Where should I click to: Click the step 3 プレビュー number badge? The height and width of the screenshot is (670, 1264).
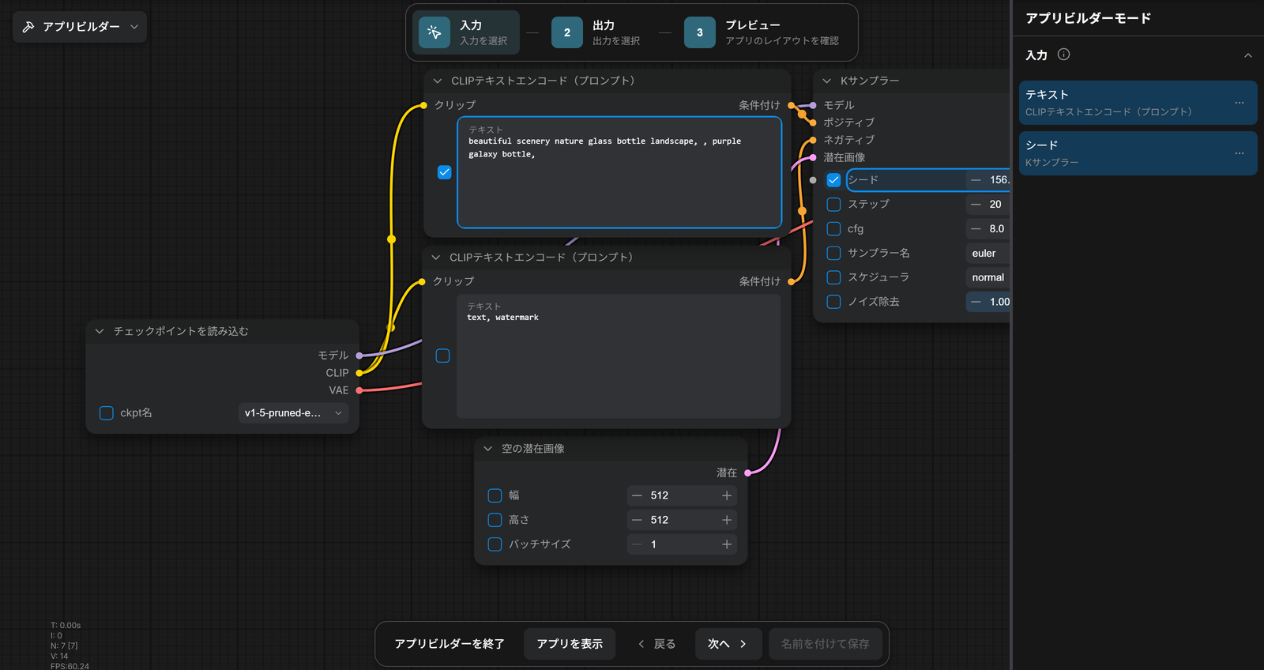(699, 32)
